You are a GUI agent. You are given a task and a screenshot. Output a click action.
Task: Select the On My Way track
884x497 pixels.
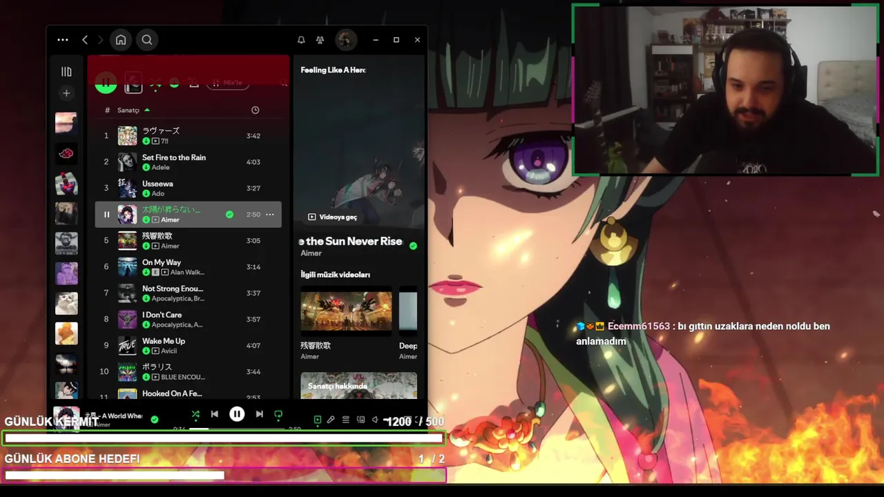tap(188, 267)
